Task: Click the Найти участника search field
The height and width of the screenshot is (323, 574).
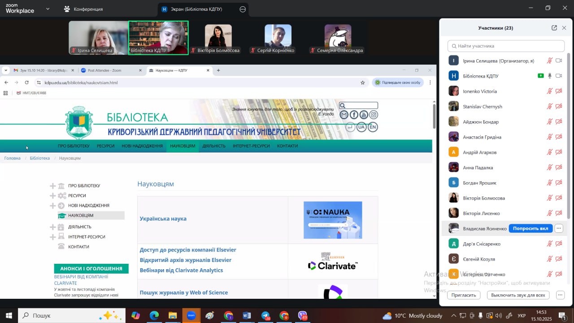Action: click(506, 46)
